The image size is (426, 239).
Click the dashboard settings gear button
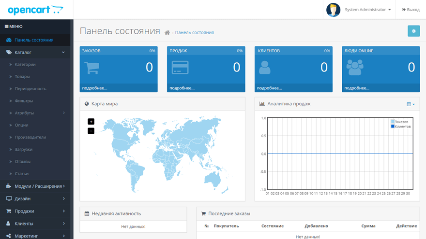click(x=413, y=31)
